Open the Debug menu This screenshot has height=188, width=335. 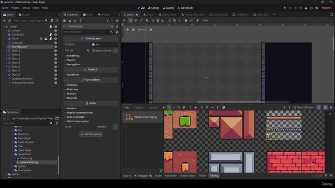(x=26, y=8)
